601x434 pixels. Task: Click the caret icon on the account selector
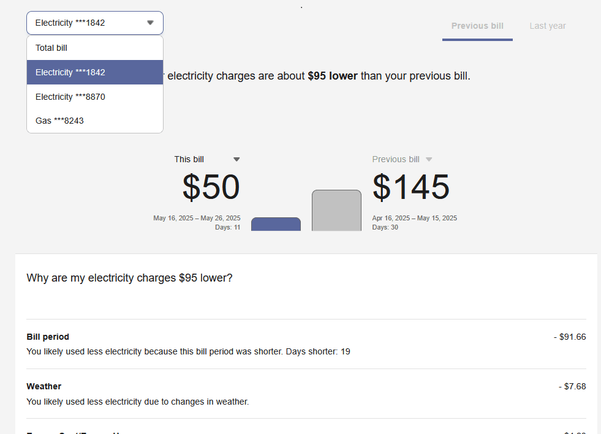(150, 23)
